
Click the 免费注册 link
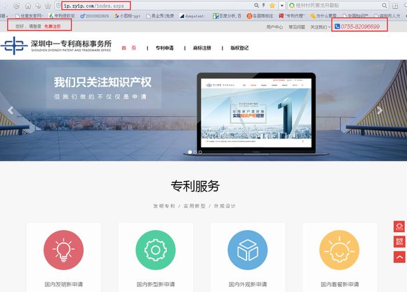[x=52, y=27]
